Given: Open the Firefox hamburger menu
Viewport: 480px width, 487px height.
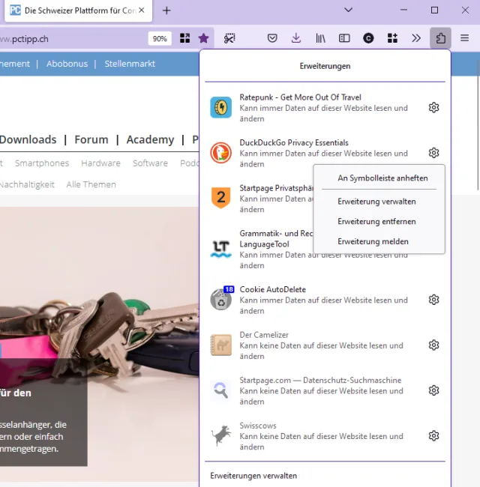Looking at the screenshot, I should point(465,38).
